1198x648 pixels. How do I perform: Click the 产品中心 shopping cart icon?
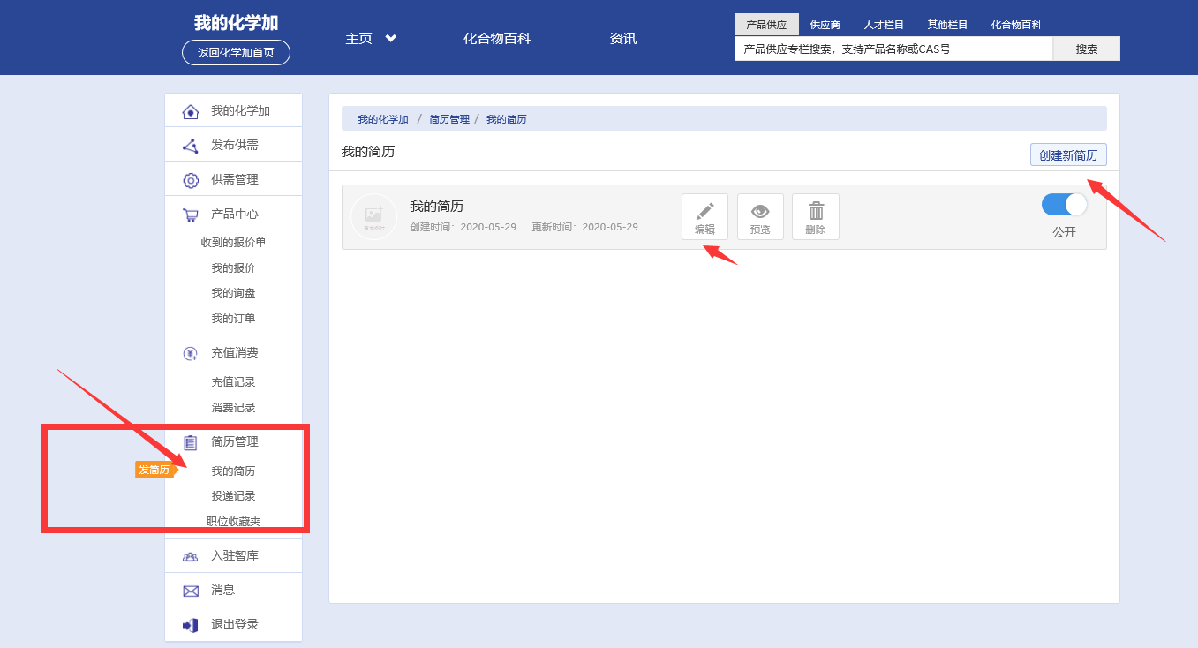coord(191,215)
